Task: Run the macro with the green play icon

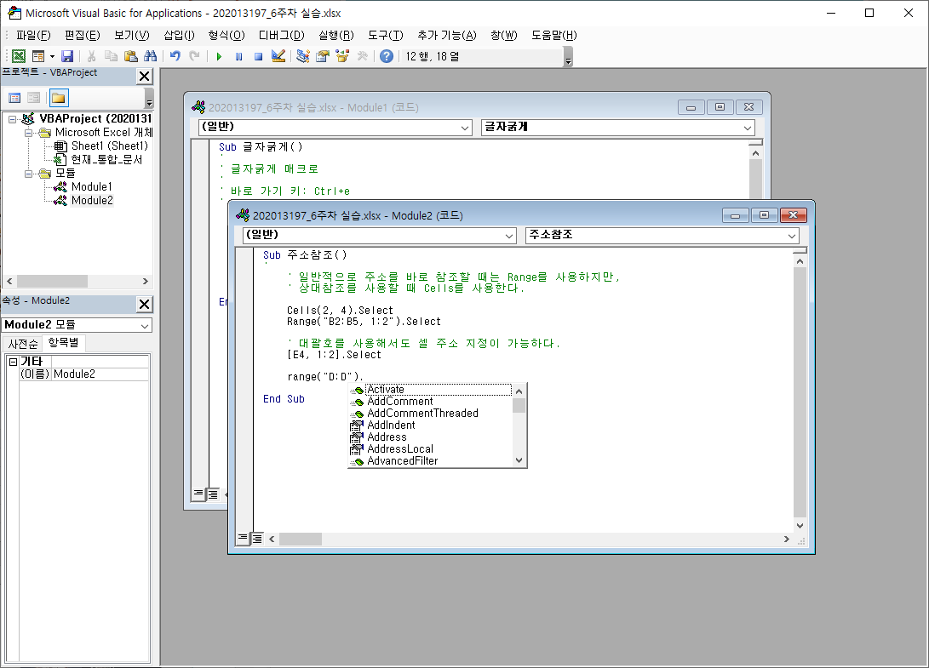Action: click(219, 56)
